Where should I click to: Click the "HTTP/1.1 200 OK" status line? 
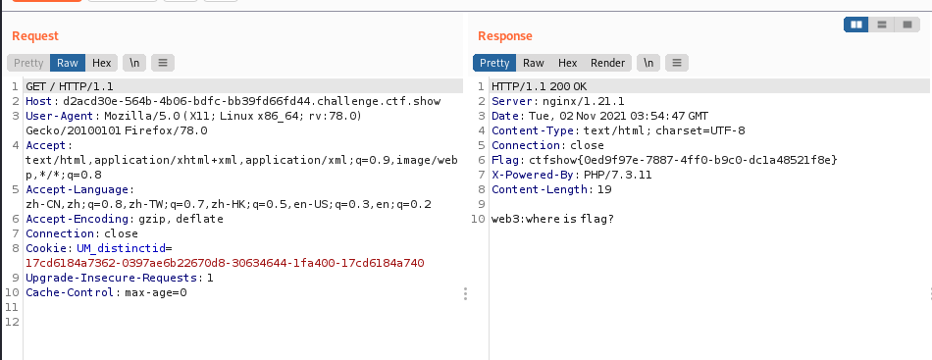tap(540, 86)
